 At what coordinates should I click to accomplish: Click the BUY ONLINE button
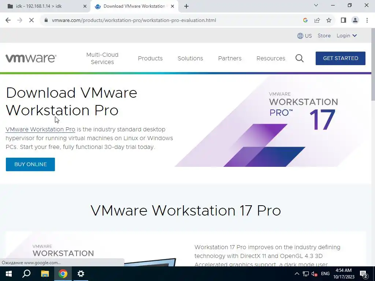tap(30, 164)
